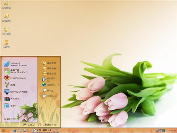Open the 回收站 recycle bin on the desktop
Viewport: 177px width, 133px height.
[7, 44]
